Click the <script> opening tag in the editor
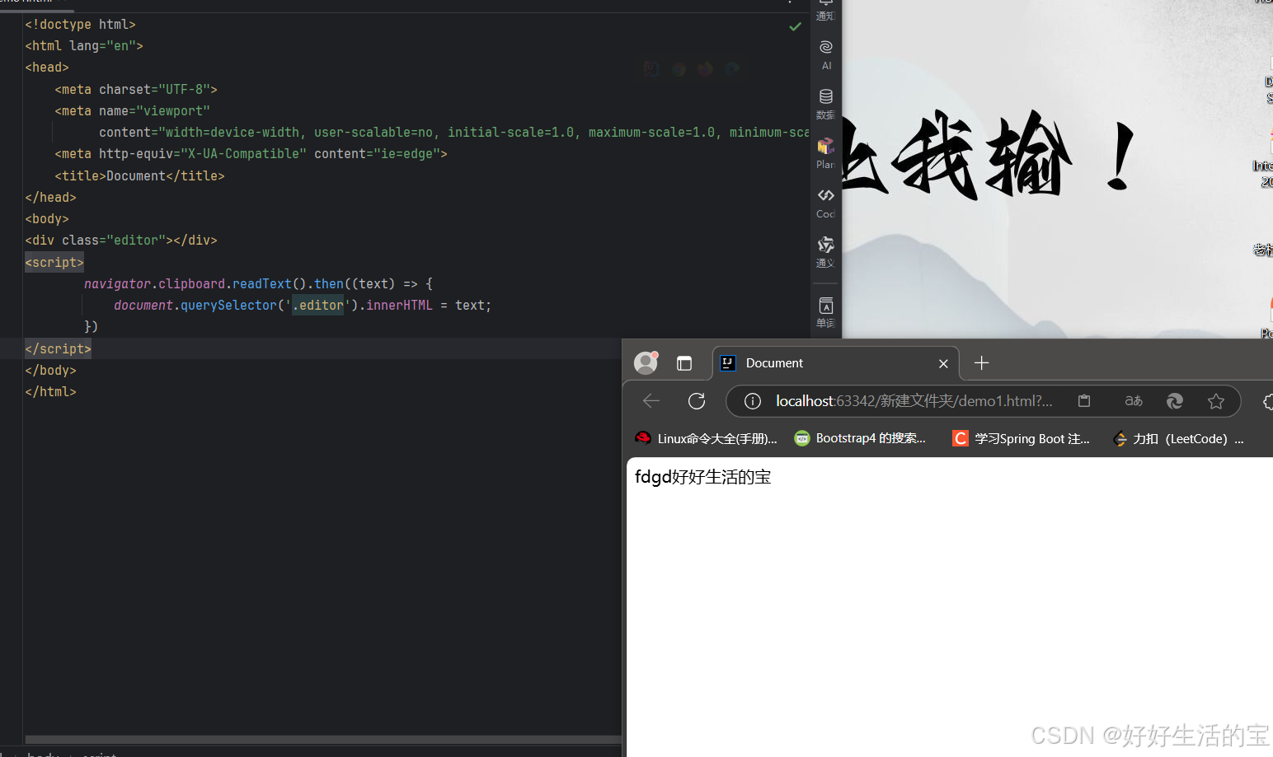This screenshot has height=757, width=1273. [x=54, y=262]
